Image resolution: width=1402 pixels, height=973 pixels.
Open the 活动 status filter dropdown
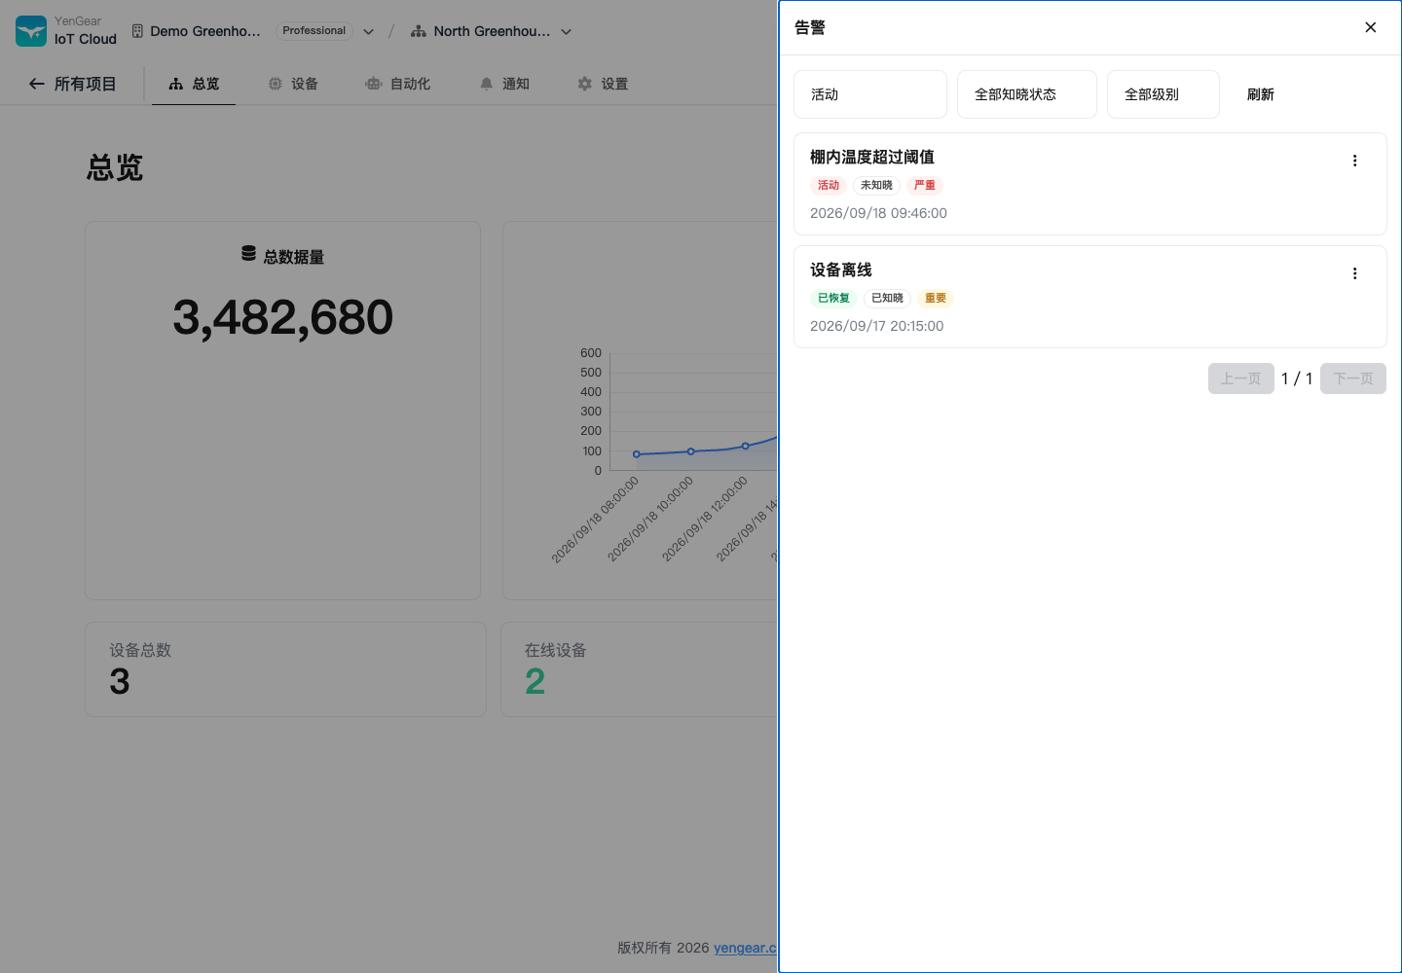click(x=870, y=94)
